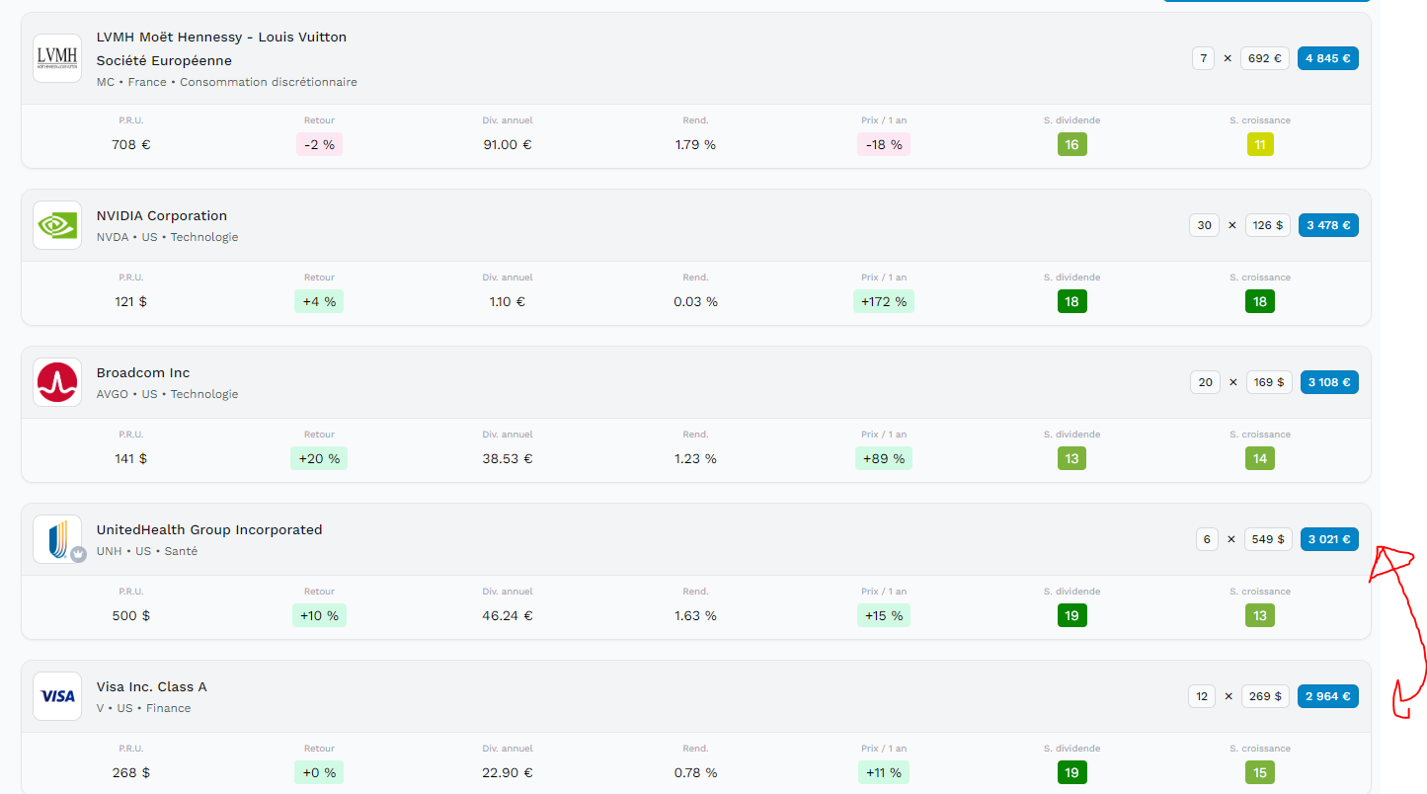This screenshot has height=794, width=1427.
Task: Click UnitedHealth share price 549 $ box
Action: tap(1268, 539)
